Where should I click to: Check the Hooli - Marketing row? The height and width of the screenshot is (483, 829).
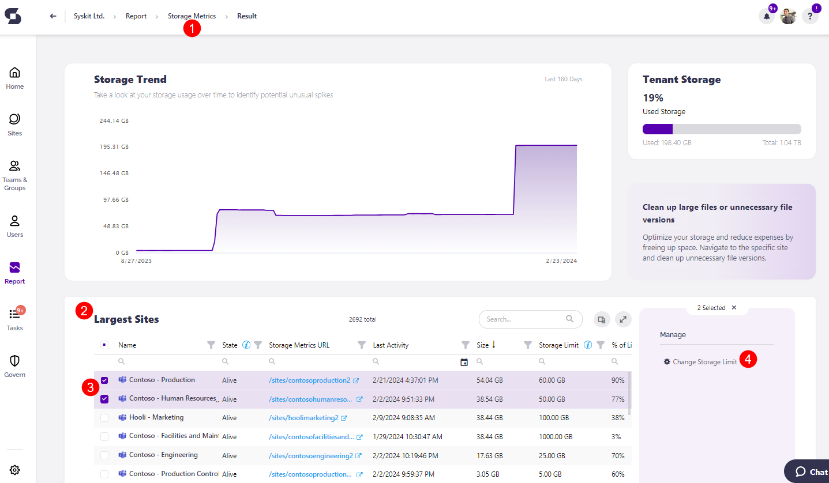tap(104, 417)
